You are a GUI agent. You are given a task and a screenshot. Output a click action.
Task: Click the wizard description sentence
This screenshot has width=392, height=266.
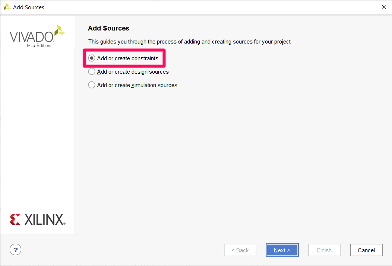(190, 42)
